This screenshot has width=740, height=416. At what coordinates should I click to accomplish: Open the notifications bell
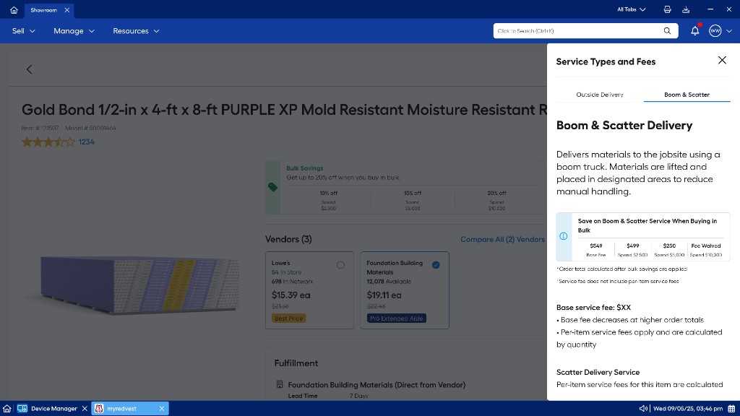coord(694,31)
